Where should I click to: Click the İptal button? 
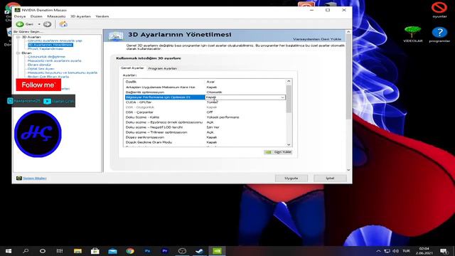330,178
